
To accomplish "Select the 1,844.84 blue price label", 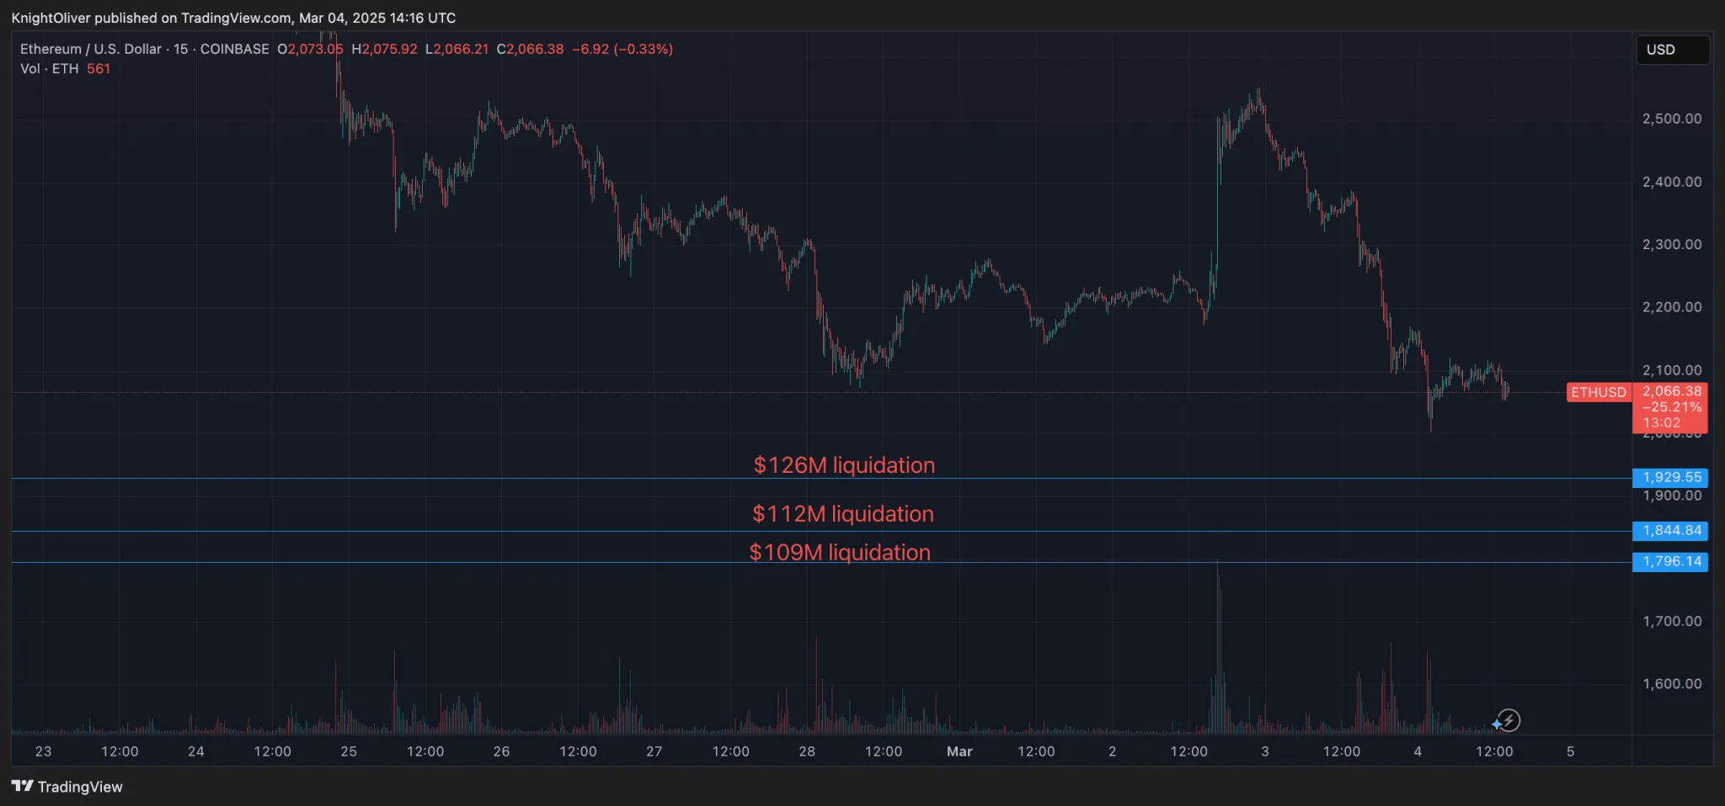I will (x=1670, y=531).
